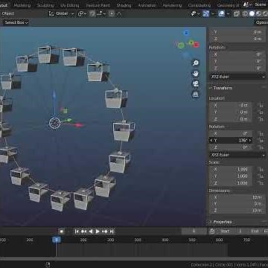This screenshot has width=268, height=268.
Task: Select rendered viewport shading
Action: click(x=264, y=13)
